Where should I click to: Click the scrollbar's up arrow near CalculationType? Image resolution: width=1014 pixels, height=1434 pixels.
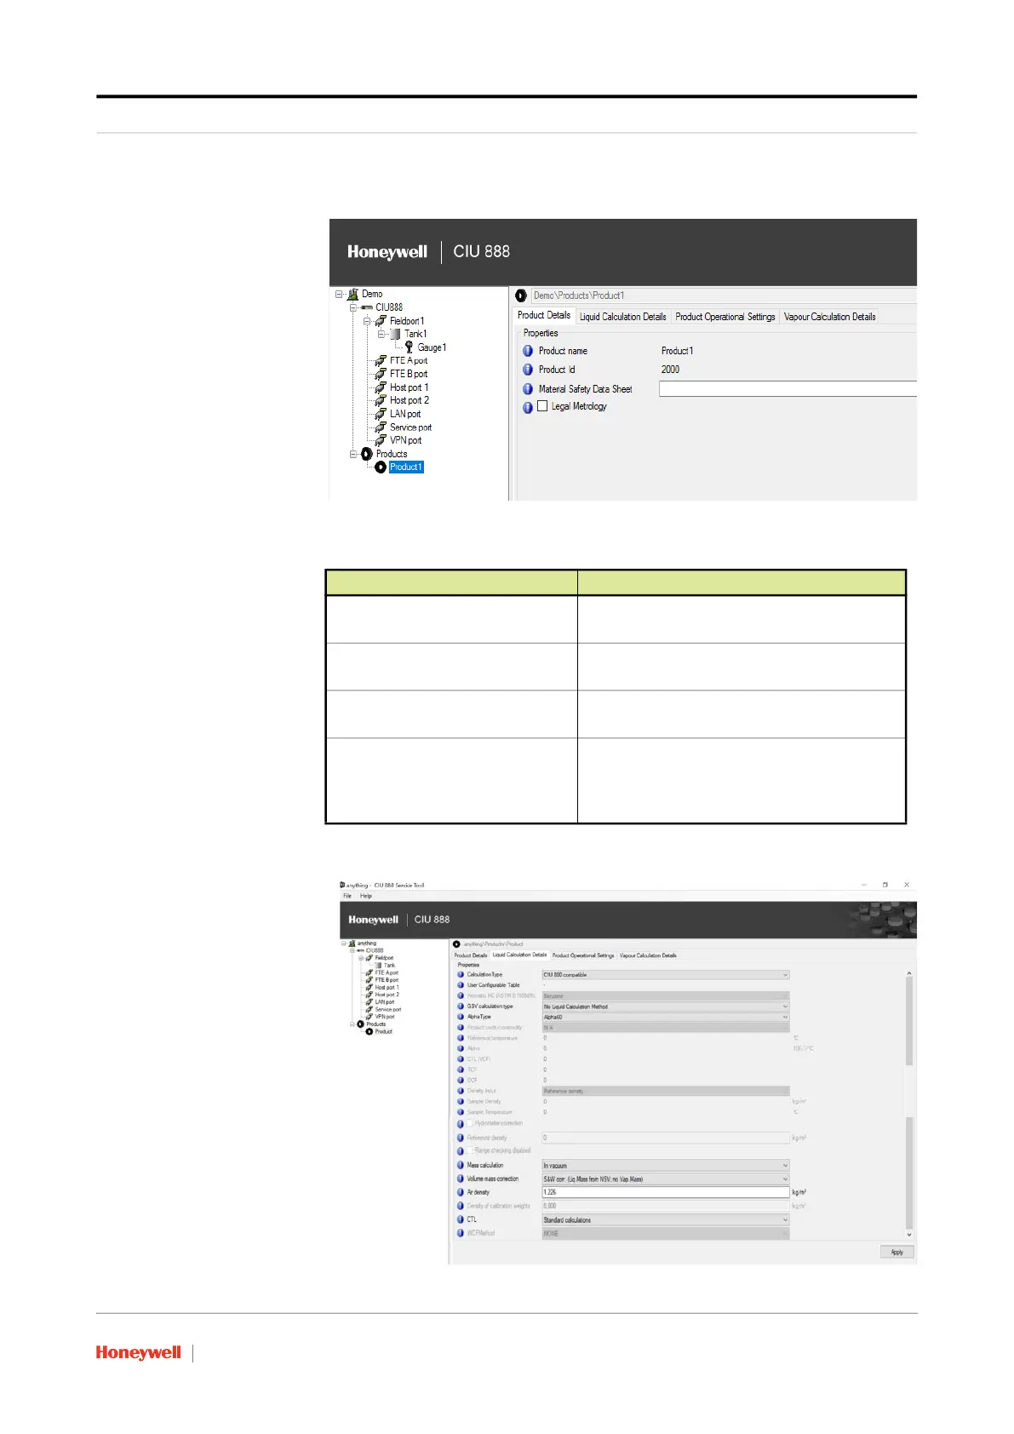click(909, 972)
